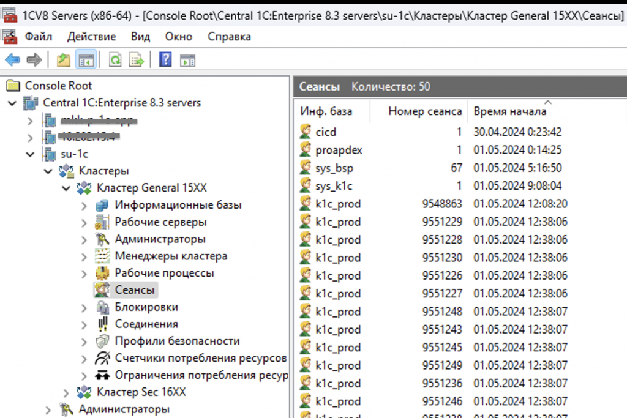Click the Блокировки node icon
627x418 pixels.
point(102,307)
